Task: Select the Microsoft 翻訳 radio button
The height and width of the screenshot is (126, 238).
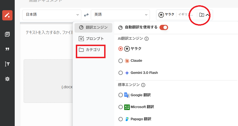Action: click(121, 107)
